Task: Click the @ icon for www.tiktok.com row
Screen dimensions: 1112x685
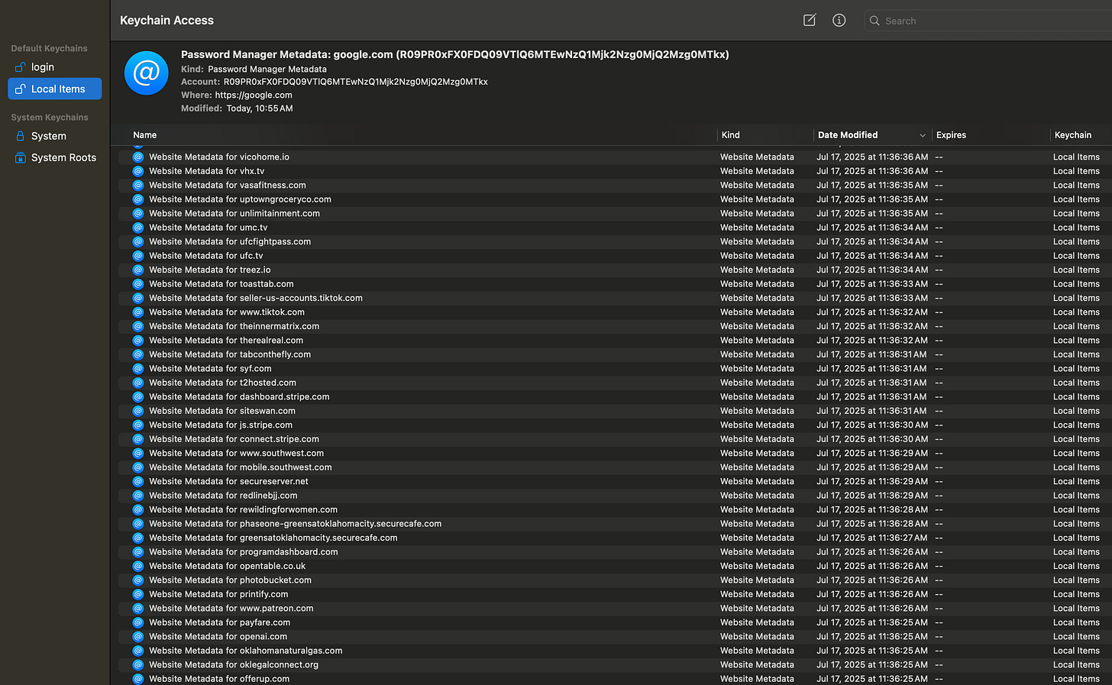Action: point(138,312)
